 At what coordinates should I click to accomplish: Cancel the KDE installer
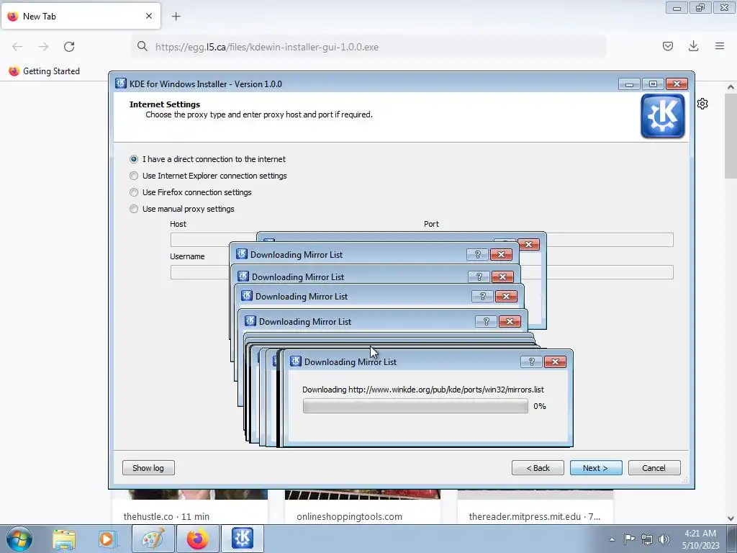(x=654, y=468)
